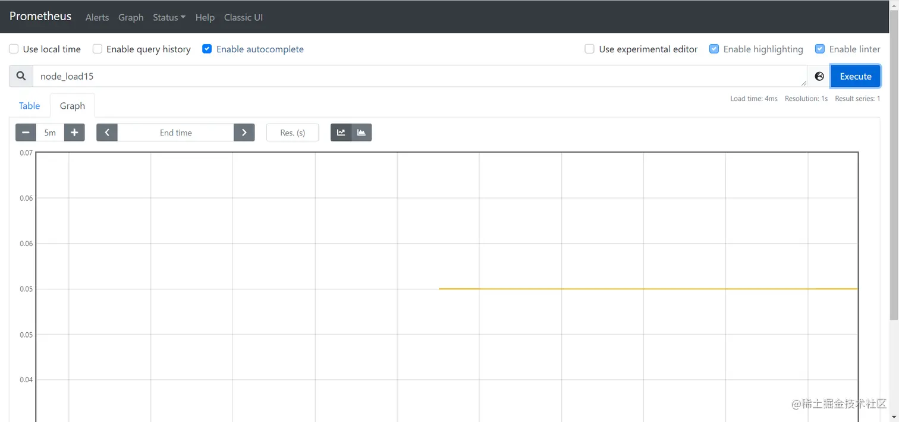
Task: Open the metrics explorer globe icon
Action: pos(819,76)
